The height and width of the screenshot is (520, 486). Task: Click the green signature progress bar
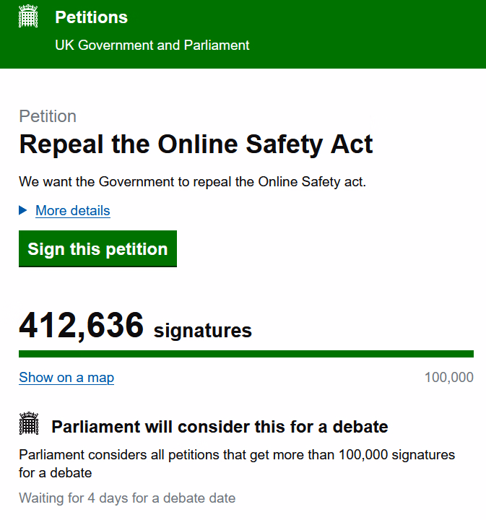click(246, 354)
